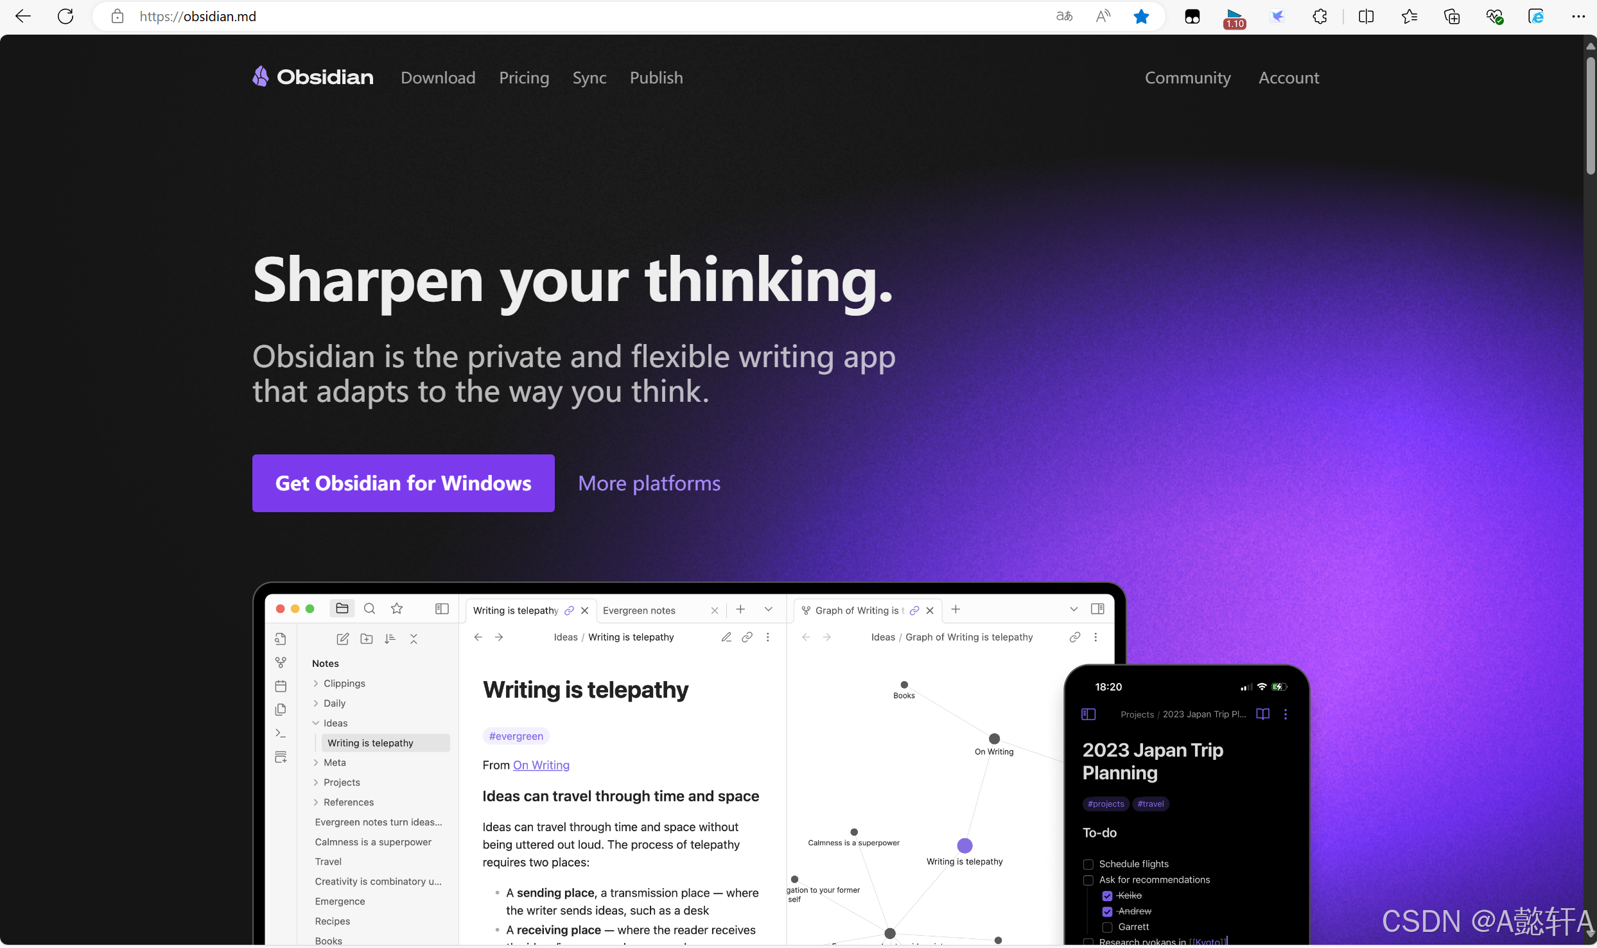Open the graph view icon in the ribbon
Screen dimensions: 1597x948
(281, 662)
